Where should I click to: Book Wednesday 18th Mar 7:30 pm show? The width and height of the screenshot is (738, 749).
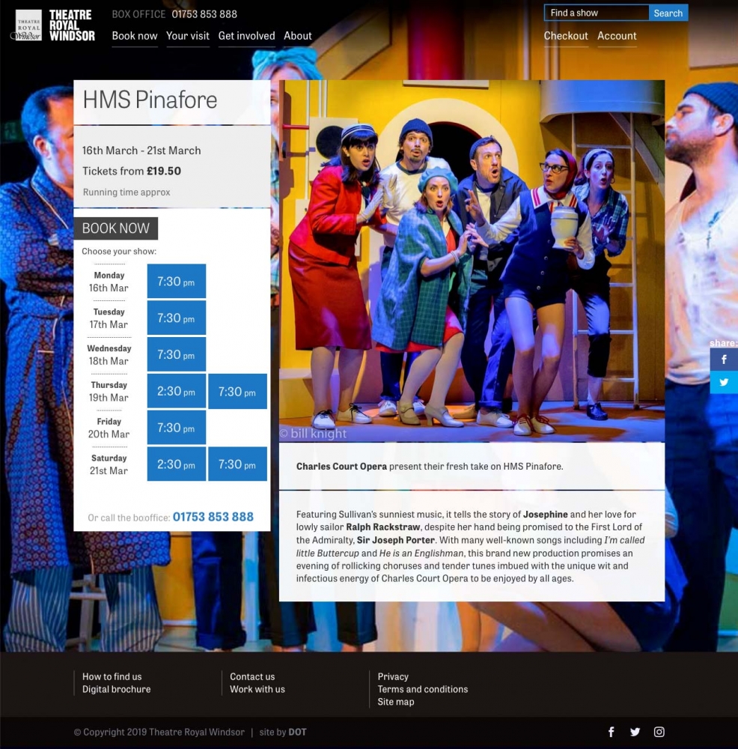click(176, 354)
